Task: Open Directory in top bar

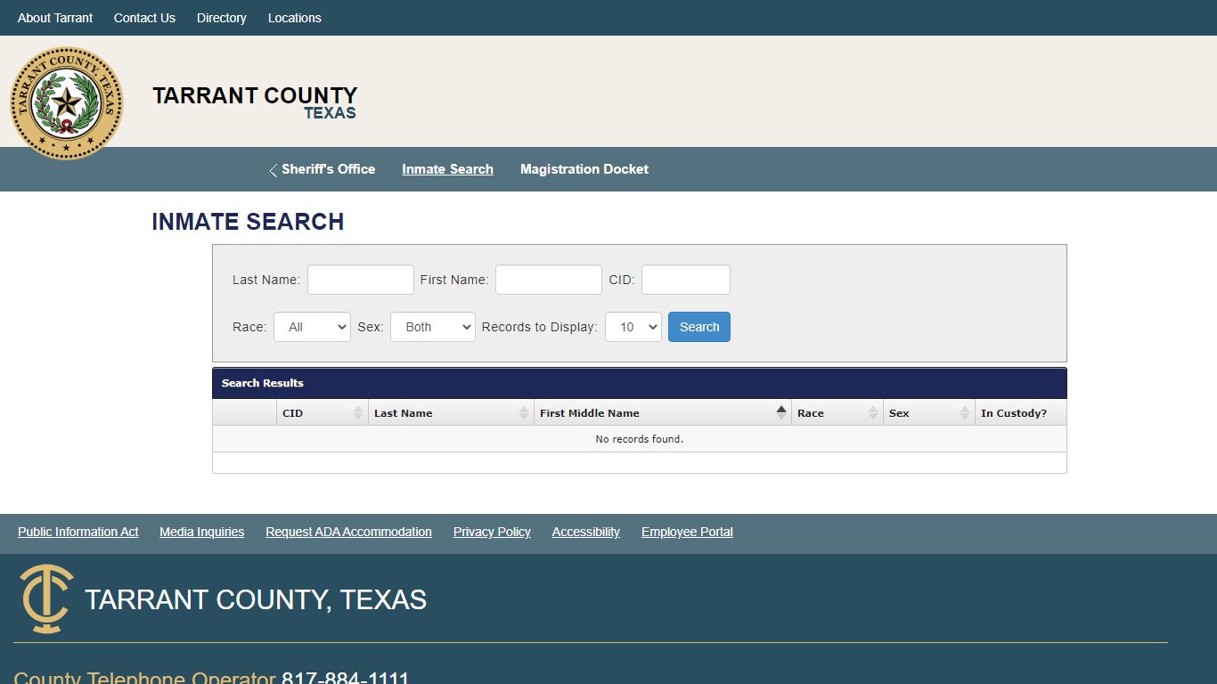Action: tap(222, 18)
